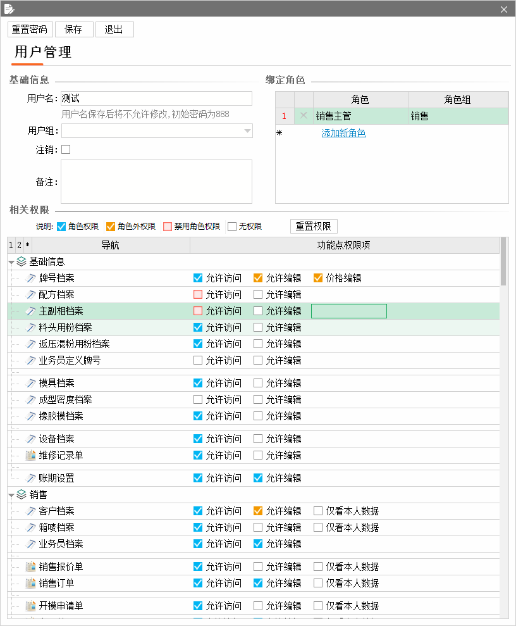Click the edit icon beside 客户档案
This screenshot has width=516, height=626.
(31, 511)
